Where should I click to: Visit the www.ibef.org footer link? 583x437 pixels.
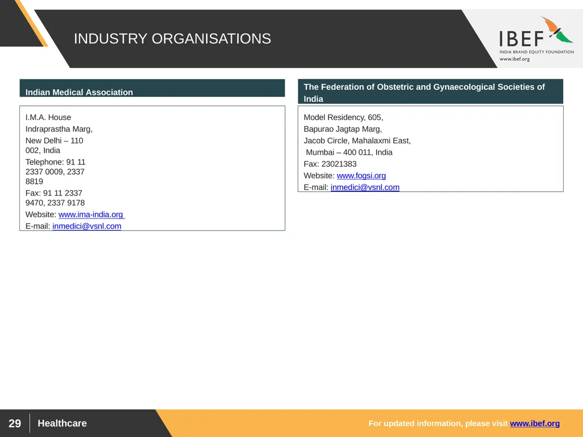[535, 423]
